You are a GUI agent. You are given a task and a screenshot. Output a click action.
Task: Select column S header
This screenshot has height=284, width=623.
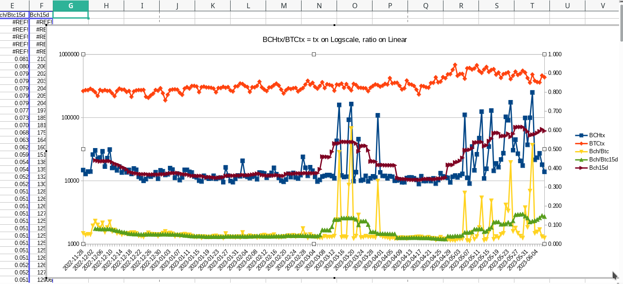click(x=496, y=6)
